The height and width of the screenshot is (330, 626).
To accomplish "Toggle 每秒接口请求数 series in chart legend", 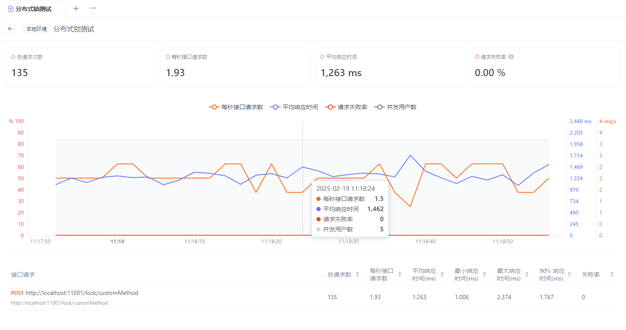I will coord(236,107).
